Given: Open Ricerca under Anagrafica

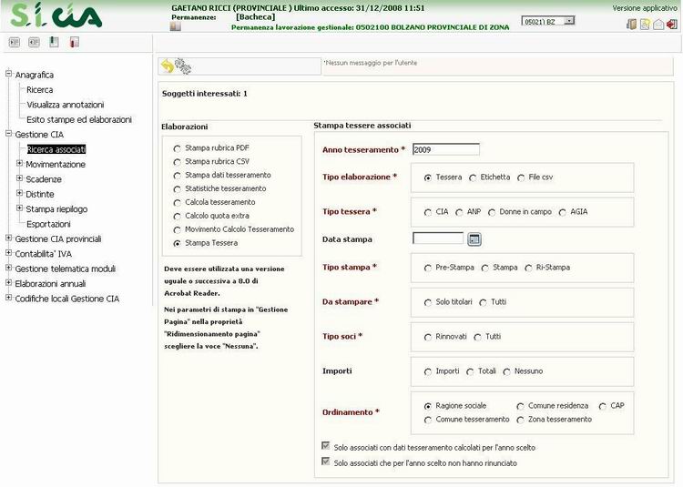Looking at the screenshot, I should [40, 89].
